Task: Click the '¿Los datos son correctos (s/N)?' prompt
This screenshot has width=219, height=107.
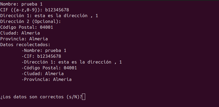Action: click(x=41, y=97)
